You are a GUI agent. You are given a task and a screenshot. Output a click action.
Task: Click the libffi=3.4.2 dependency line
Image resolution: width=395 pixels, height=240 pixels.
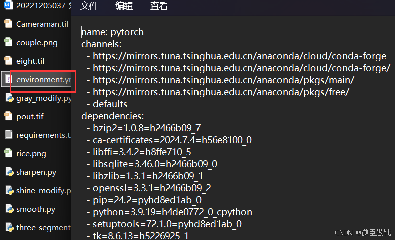click(x=139, y=152)
